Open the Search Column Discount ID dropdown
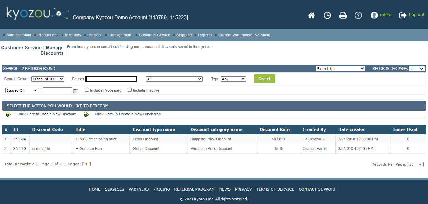This screenshot has width=428, height=204. pos(48,79)
